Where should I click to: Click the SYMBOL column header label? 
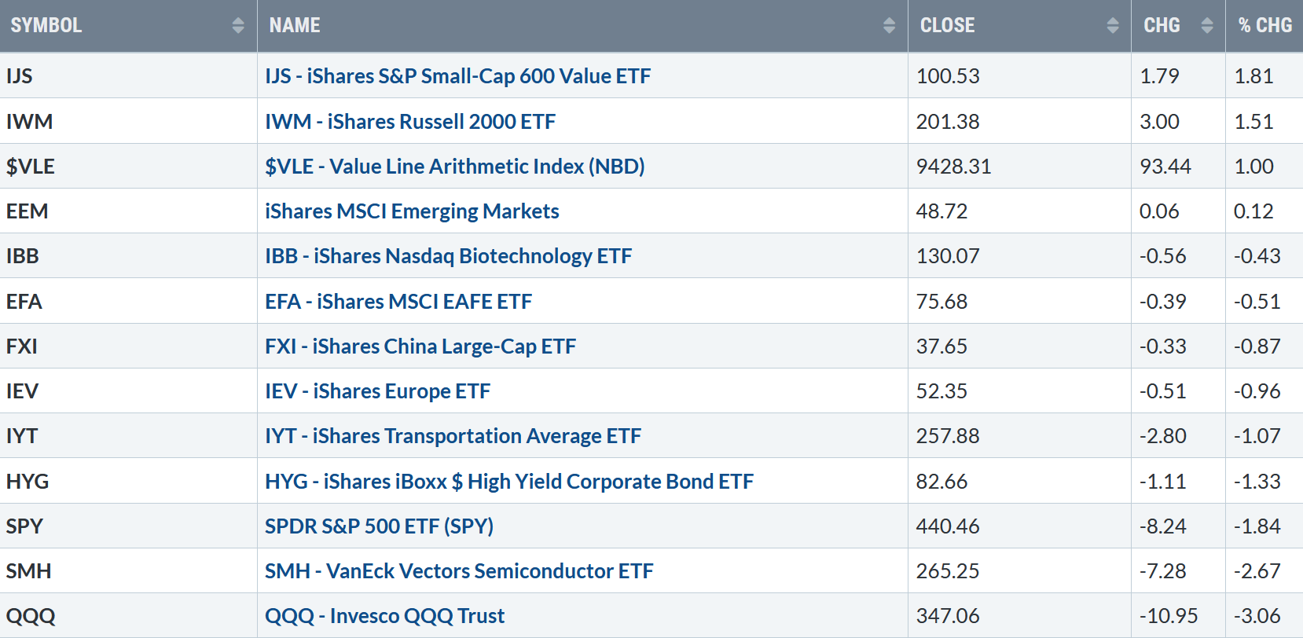click(x=46, y=26)
